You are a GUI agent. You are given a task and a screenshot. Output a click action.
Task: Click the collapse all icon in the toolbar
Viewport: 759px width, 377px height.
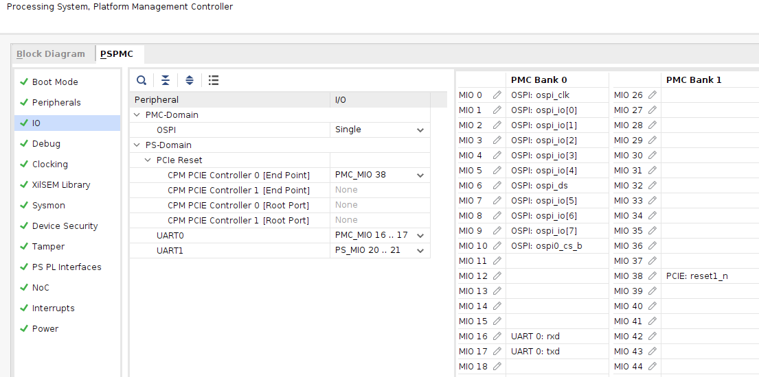click(166, 80)
